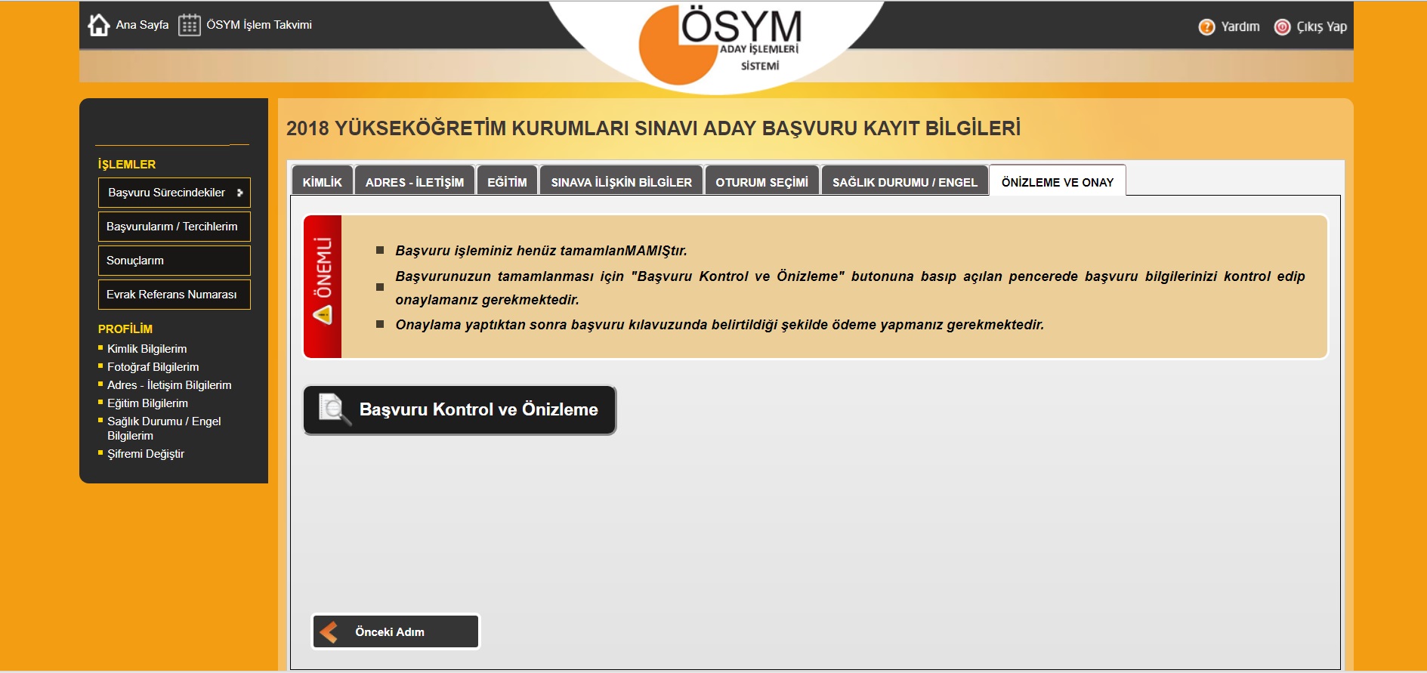Switch to the ADRES - İLETİŞİM tab

tap(415, 181)
